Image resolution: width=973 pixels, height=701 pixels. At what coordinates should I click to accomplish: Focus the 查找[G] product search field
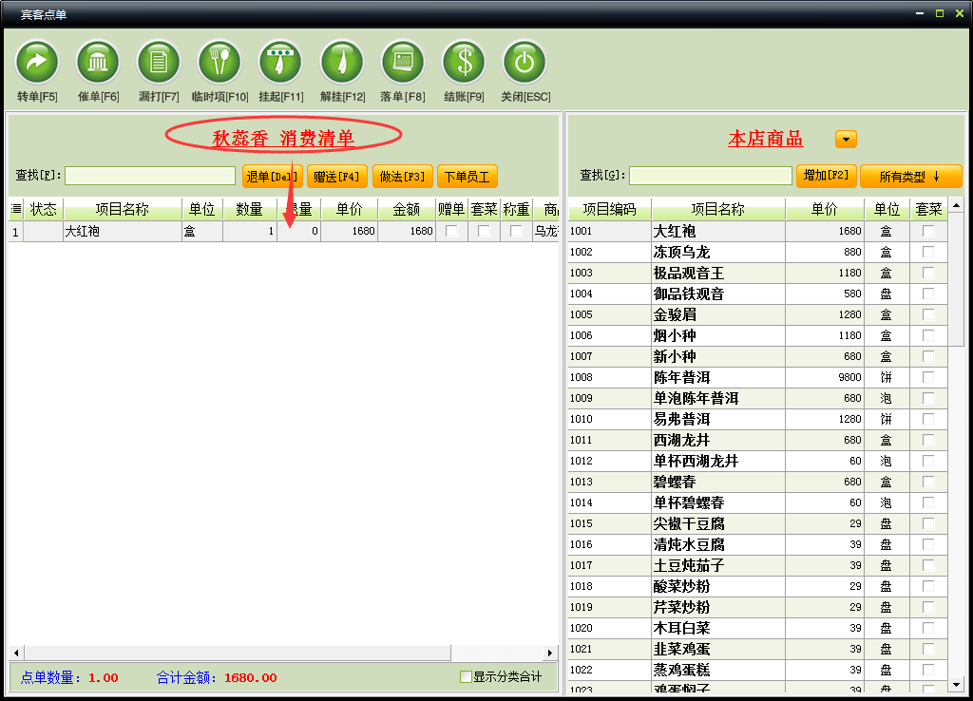click(x=711, y=176)
